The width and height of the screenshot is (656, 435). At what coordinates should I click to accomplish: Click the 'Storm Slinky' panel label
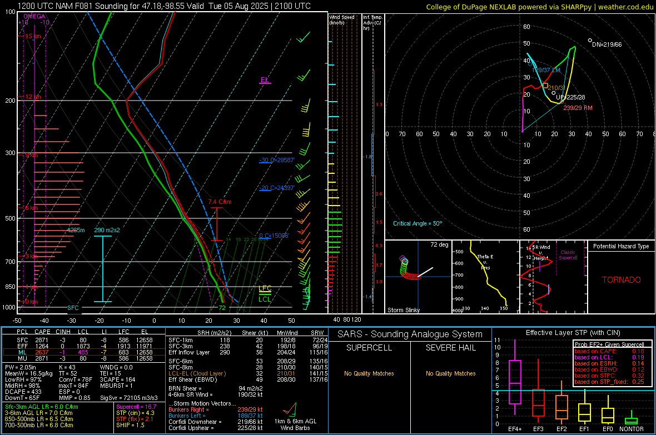click(x=404, y=310)
